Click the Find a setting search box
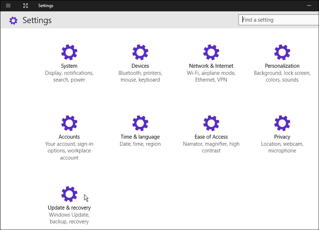The height and width of the screenshot is (230, 319). [279, 20]
